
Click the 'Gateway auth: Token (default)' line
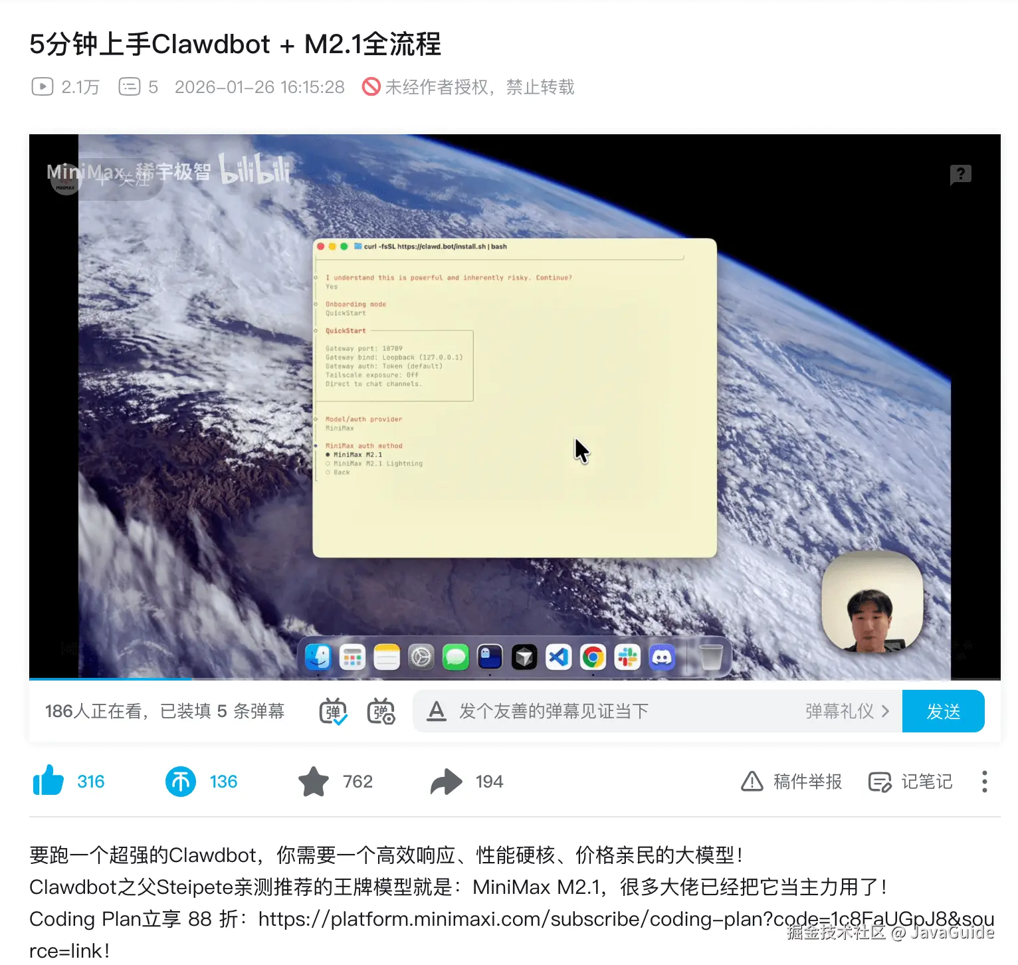pyautogui.click(x=384, y=366)
